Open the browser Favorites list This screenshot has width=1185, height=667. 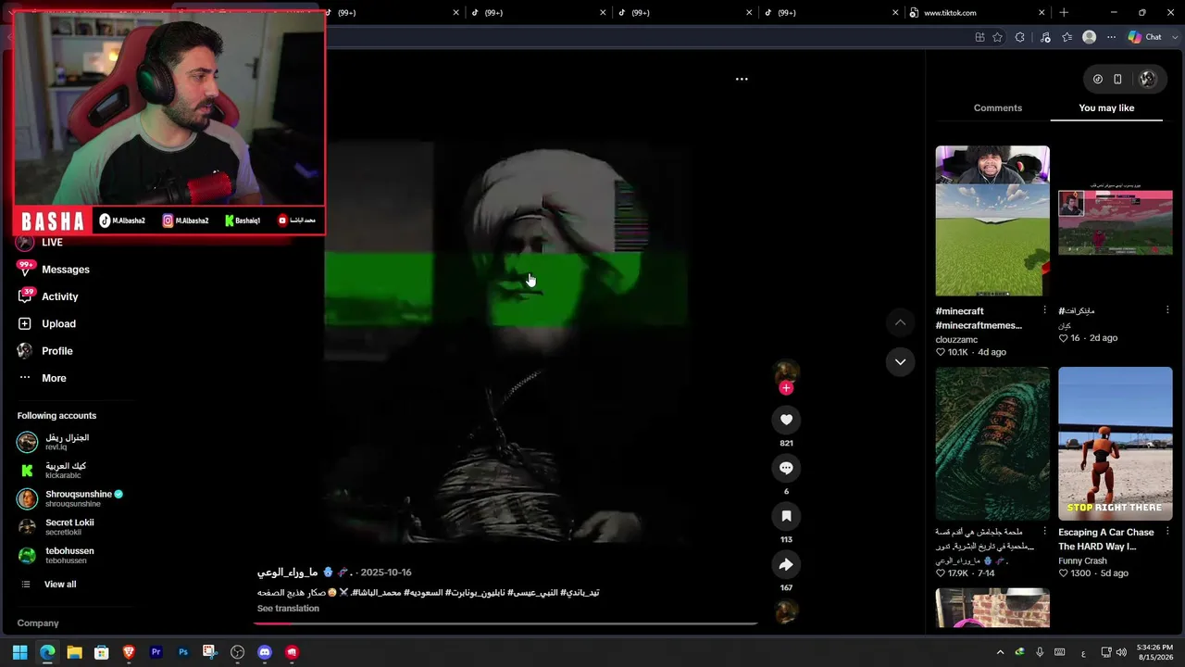click(x=1066, y=37)
